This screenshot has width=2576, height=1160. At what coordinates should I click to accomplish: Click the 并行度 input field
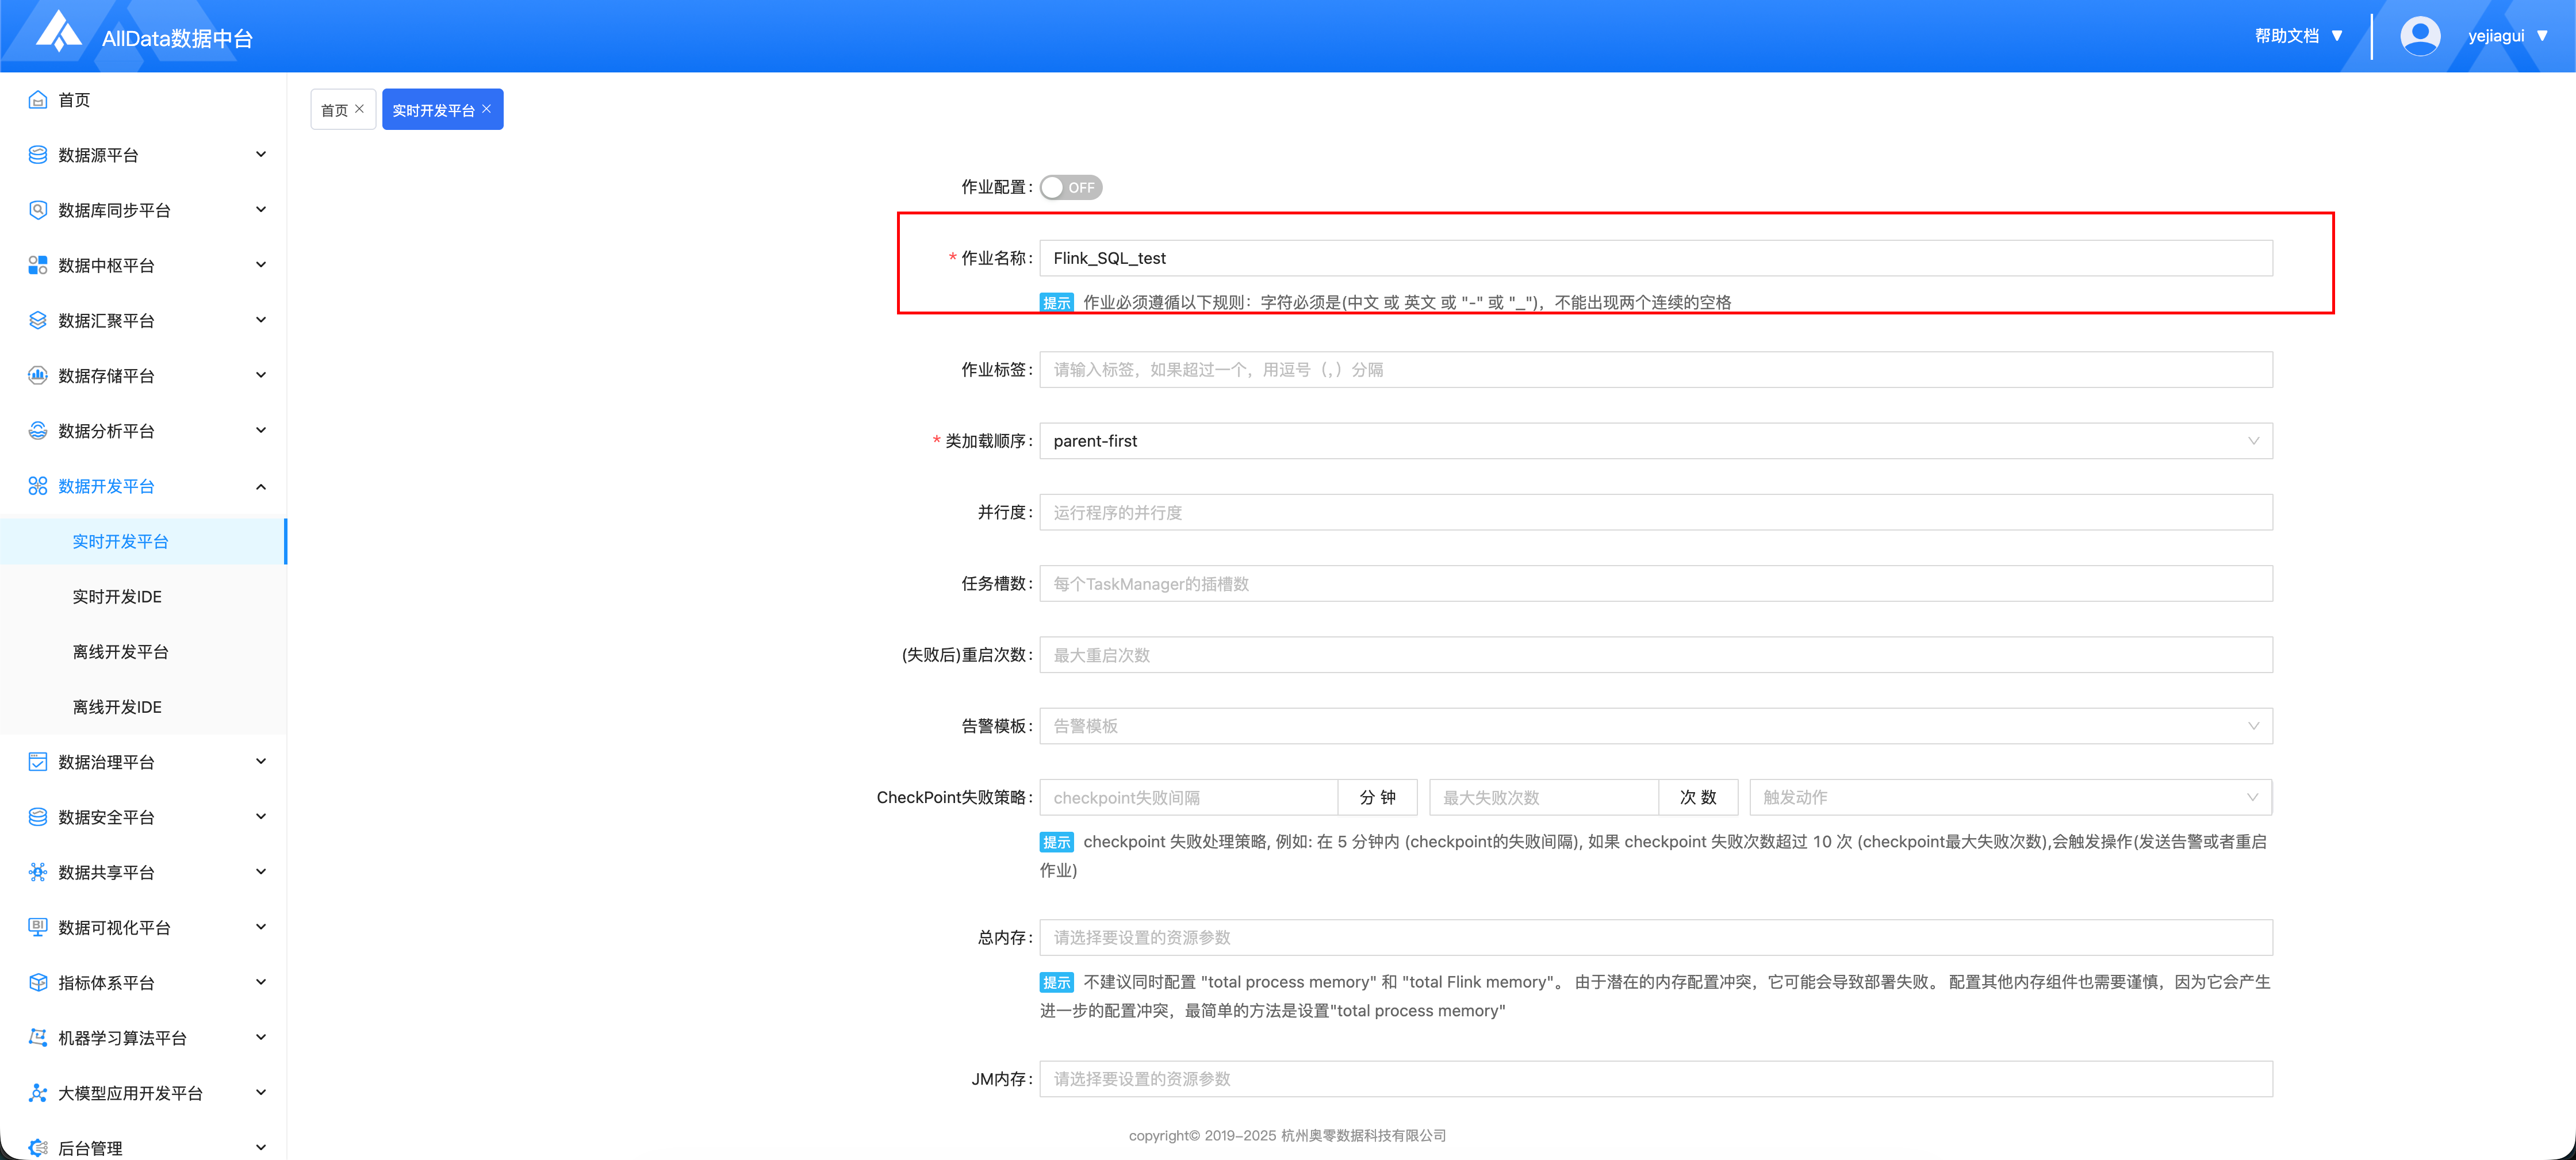click(x=1655, y=512)
